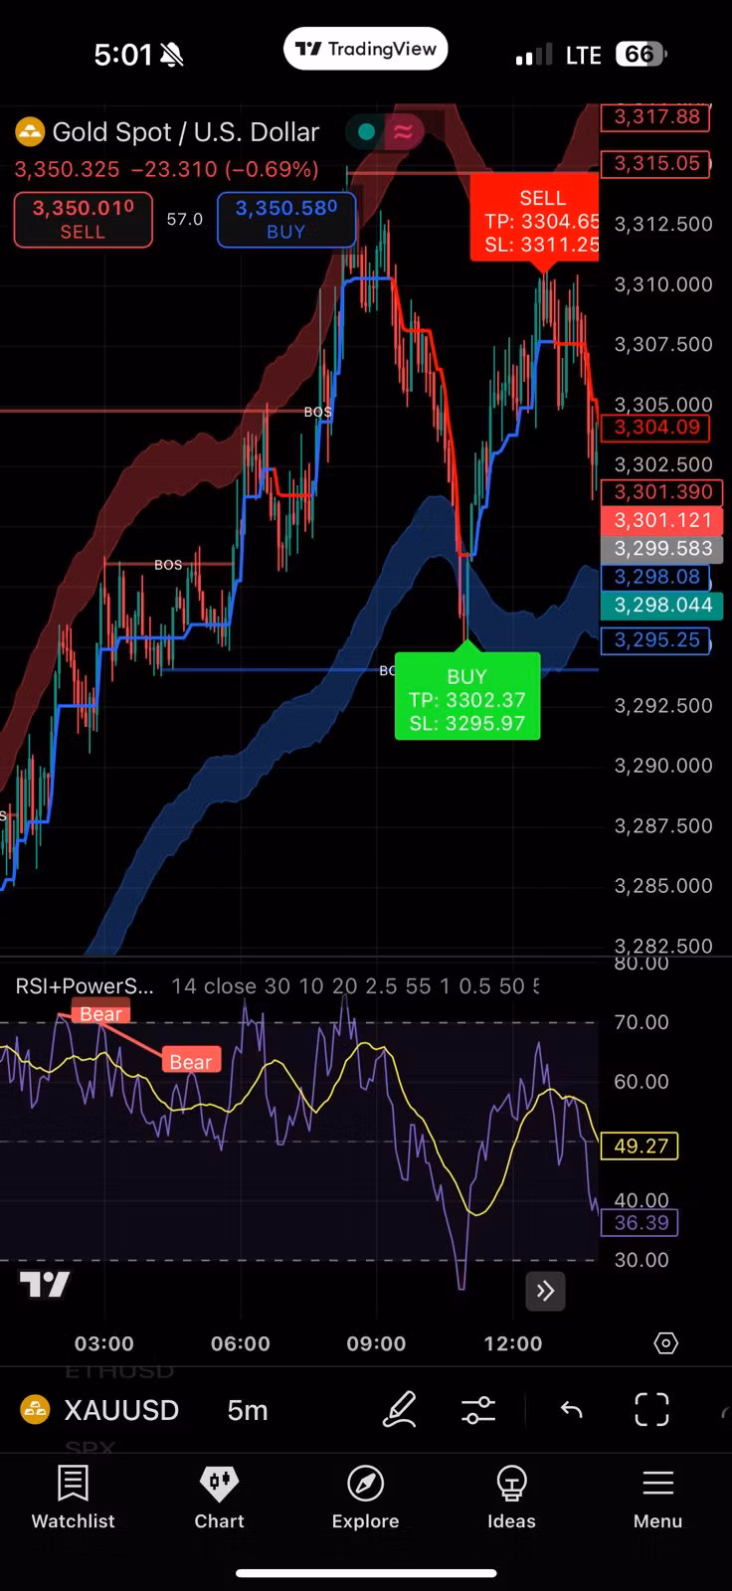Open the Menu hamburger tab
This screenshot has height=1591, width=732.
[657, 1497]
